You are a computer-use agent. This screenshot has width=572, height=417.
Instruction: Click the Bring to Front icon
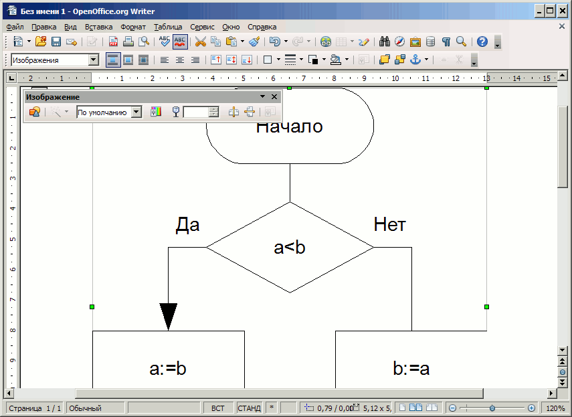pyautogui.click(x=385, y=60)
